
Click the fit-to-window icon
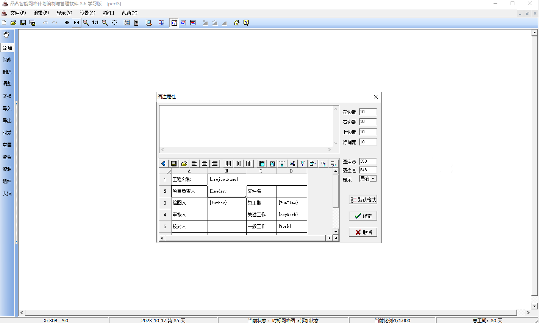pyautogui.click(x=114, y=23)
